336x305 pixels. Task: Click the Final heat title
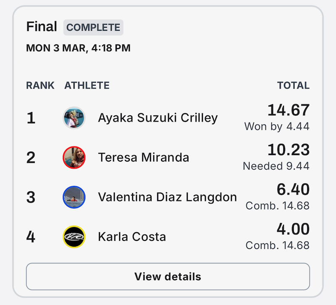click(x=42, y=26)
